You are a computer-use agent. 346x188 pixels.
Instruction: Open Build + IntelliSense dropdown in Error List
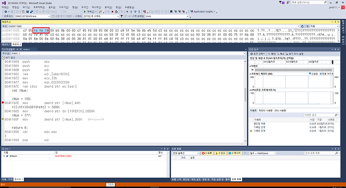(x=262, y=153)
